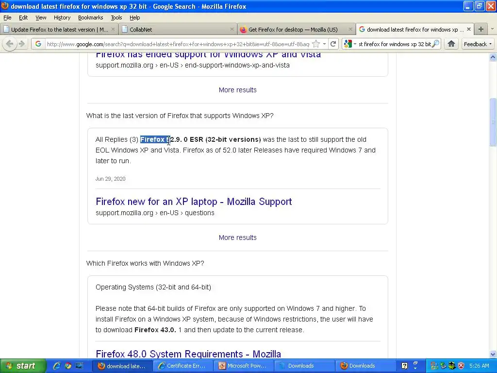Screen dimensions: 497x373
Task: Click the URL address bar field
Action: click(x=178, y=44)
